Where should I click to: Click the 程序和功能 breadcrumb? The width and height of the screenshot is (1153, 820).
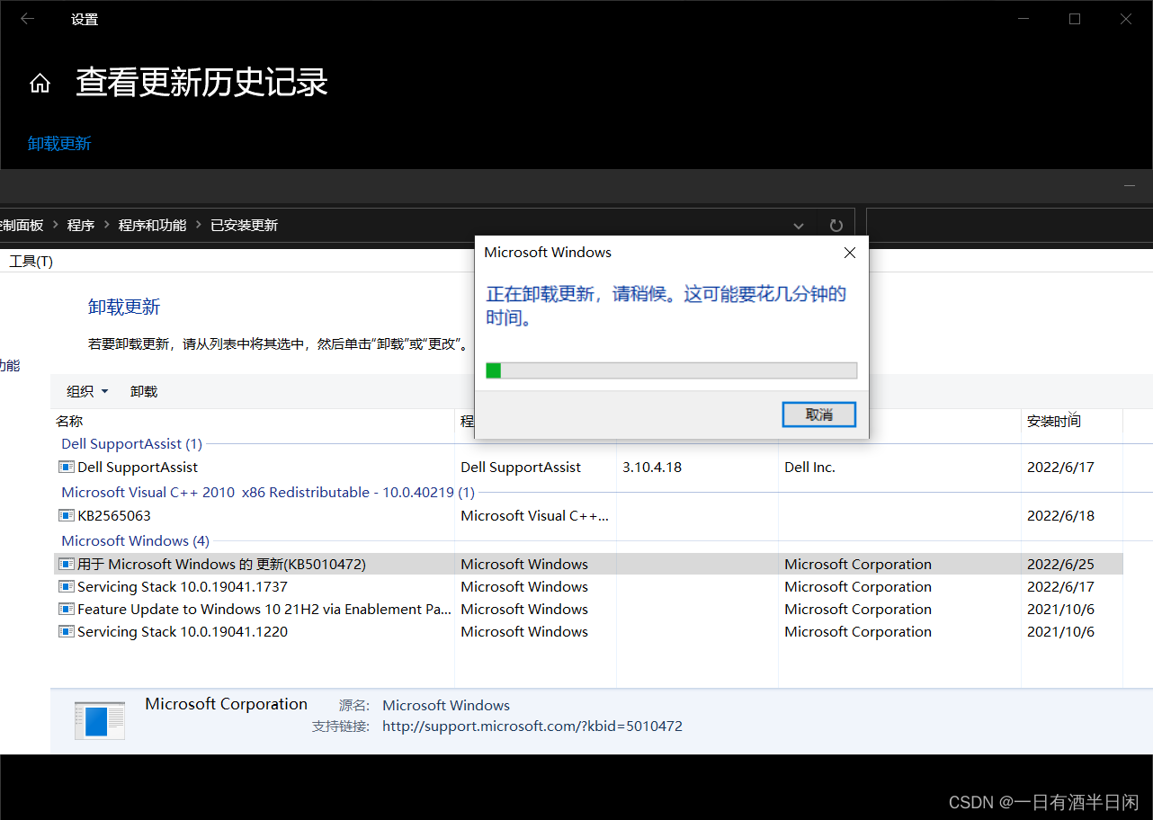pos(152,225)
